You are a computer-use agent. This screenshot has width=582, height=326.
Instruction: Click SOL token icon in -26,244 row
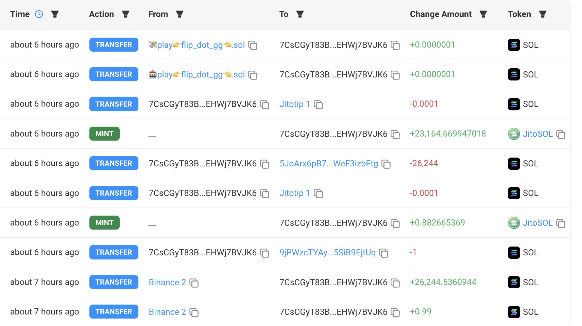(x=514, y=164)
